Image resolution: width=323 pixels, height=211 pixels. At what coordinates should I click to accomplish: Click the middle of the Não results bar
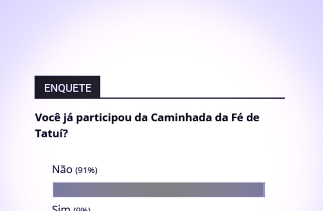pyautogui.click(x=159, y=190)
